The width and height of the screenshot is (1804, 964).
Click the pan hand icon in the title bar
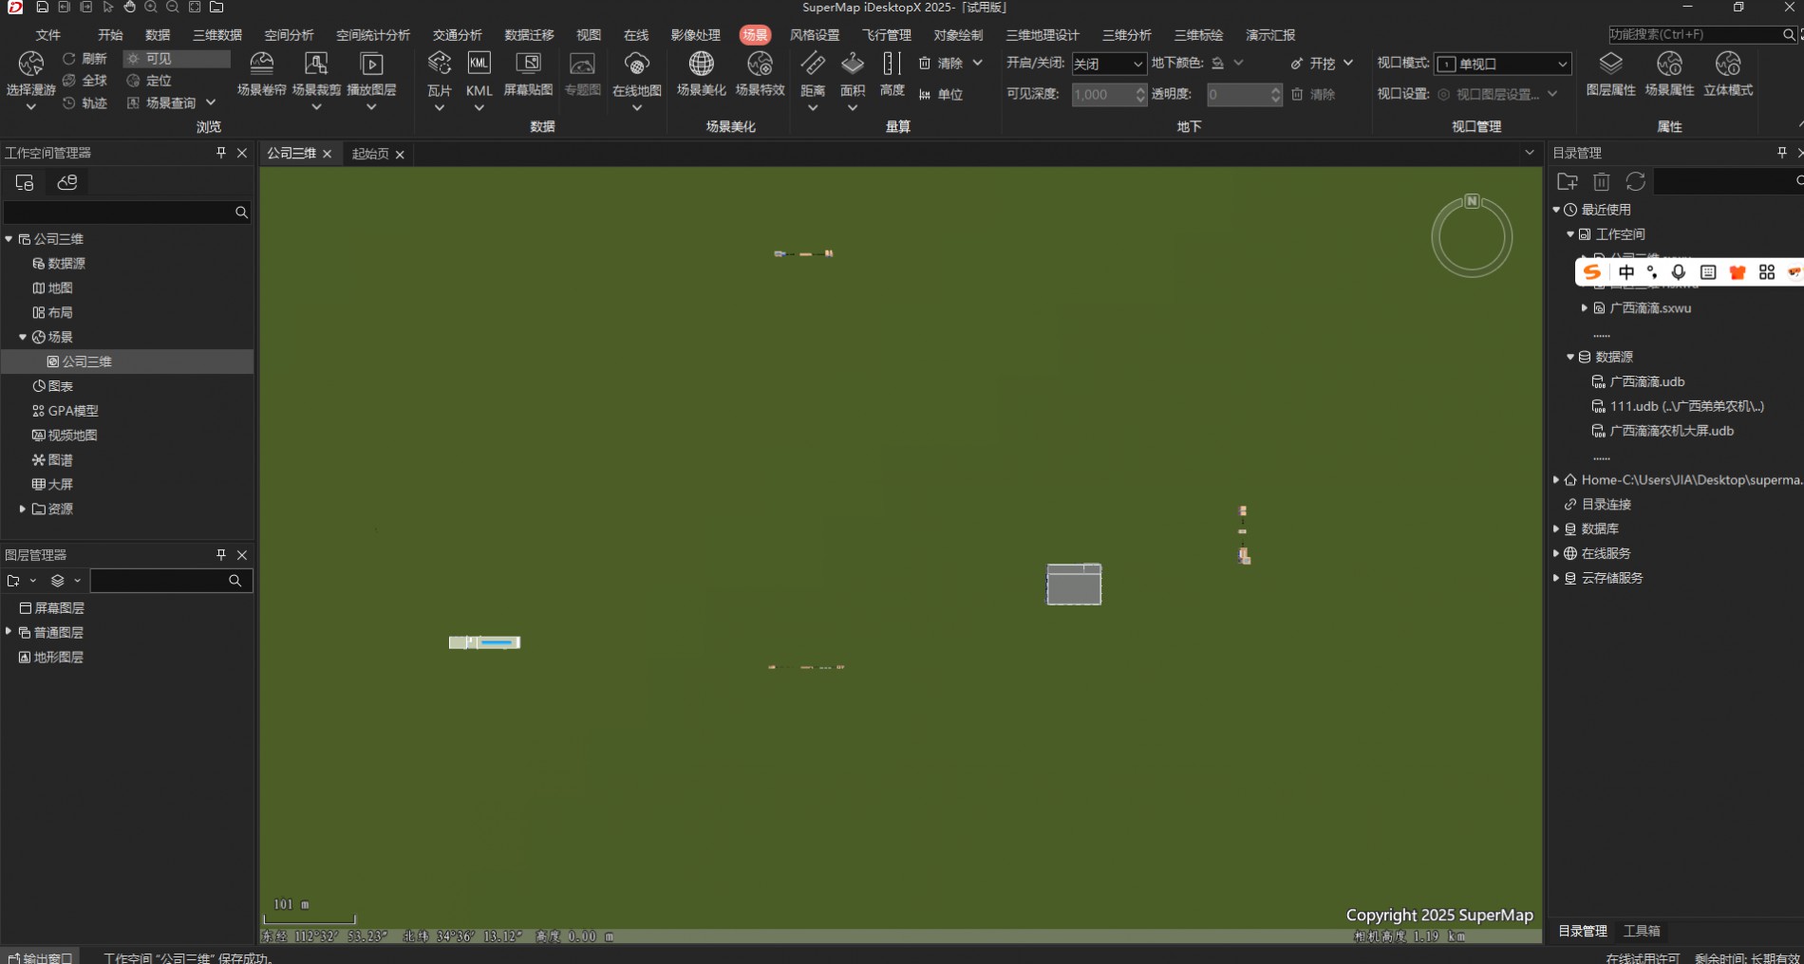pyautogui.click(x=129, y=8)
